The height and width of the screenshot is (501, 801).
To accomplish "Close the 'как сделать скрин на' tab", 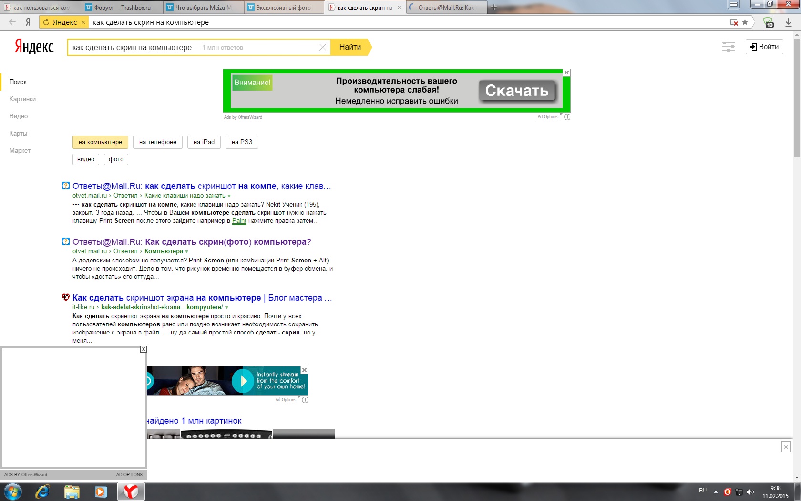I will click(399, 8).
